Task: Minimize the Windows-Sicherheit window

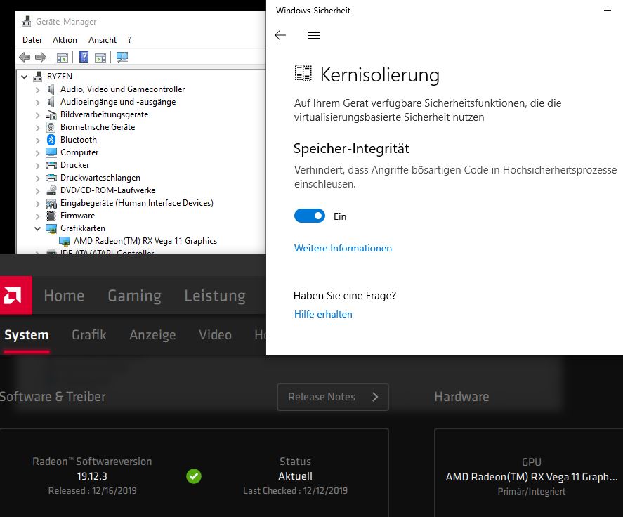Action: point(608,11)
